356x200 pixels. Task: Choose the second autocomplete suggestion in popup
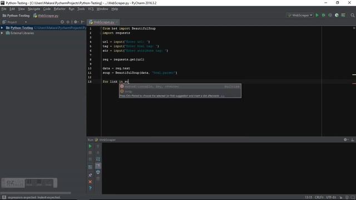point(180,91)
